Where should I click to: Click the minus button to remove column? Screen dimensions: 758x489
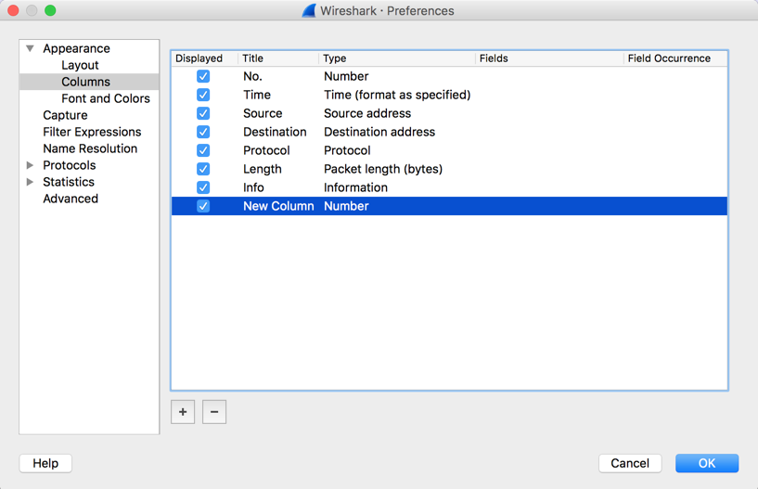click(214, 412)
